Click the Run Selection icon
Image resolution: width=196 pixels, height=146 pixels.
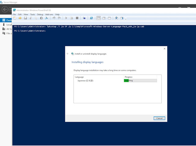point(71,18)
